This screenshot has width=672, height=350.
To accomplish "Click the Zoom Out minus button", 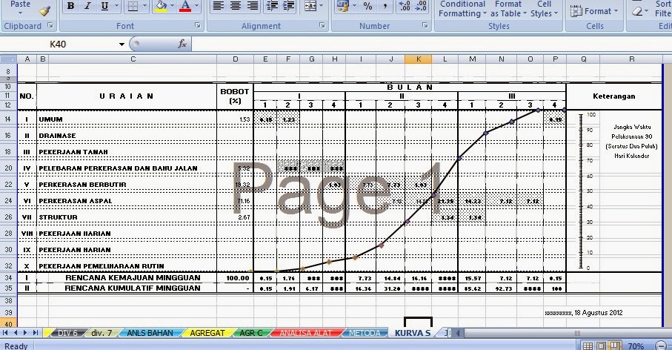I will click(x=660, y=346).
